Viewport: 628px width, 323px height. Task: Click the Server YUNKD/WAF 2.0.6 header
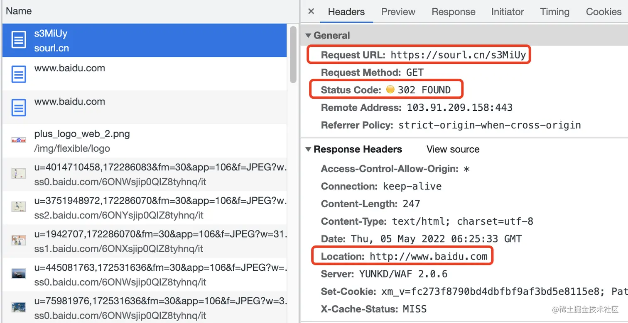(384, 274)
